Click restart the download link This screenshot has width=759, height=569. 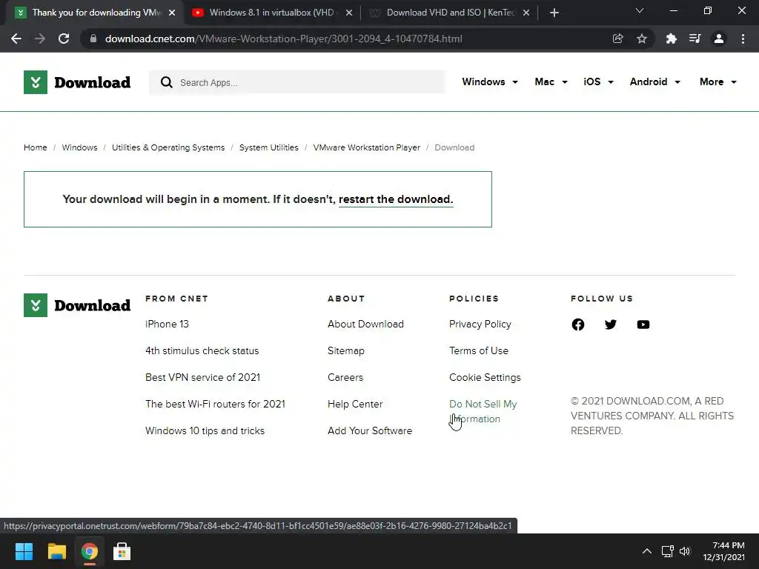click(396, 199)
